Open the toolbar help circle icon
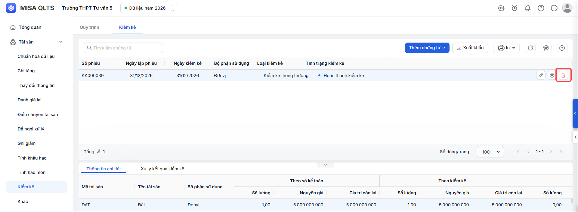The image size is (578, 212). click(562, 48)
